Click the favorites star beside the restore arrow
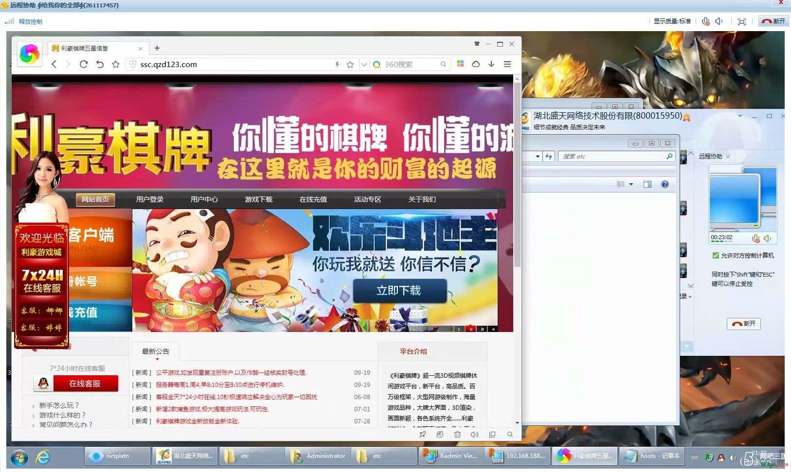The height and width of the screenshot is (472, 791). point(116,64)
